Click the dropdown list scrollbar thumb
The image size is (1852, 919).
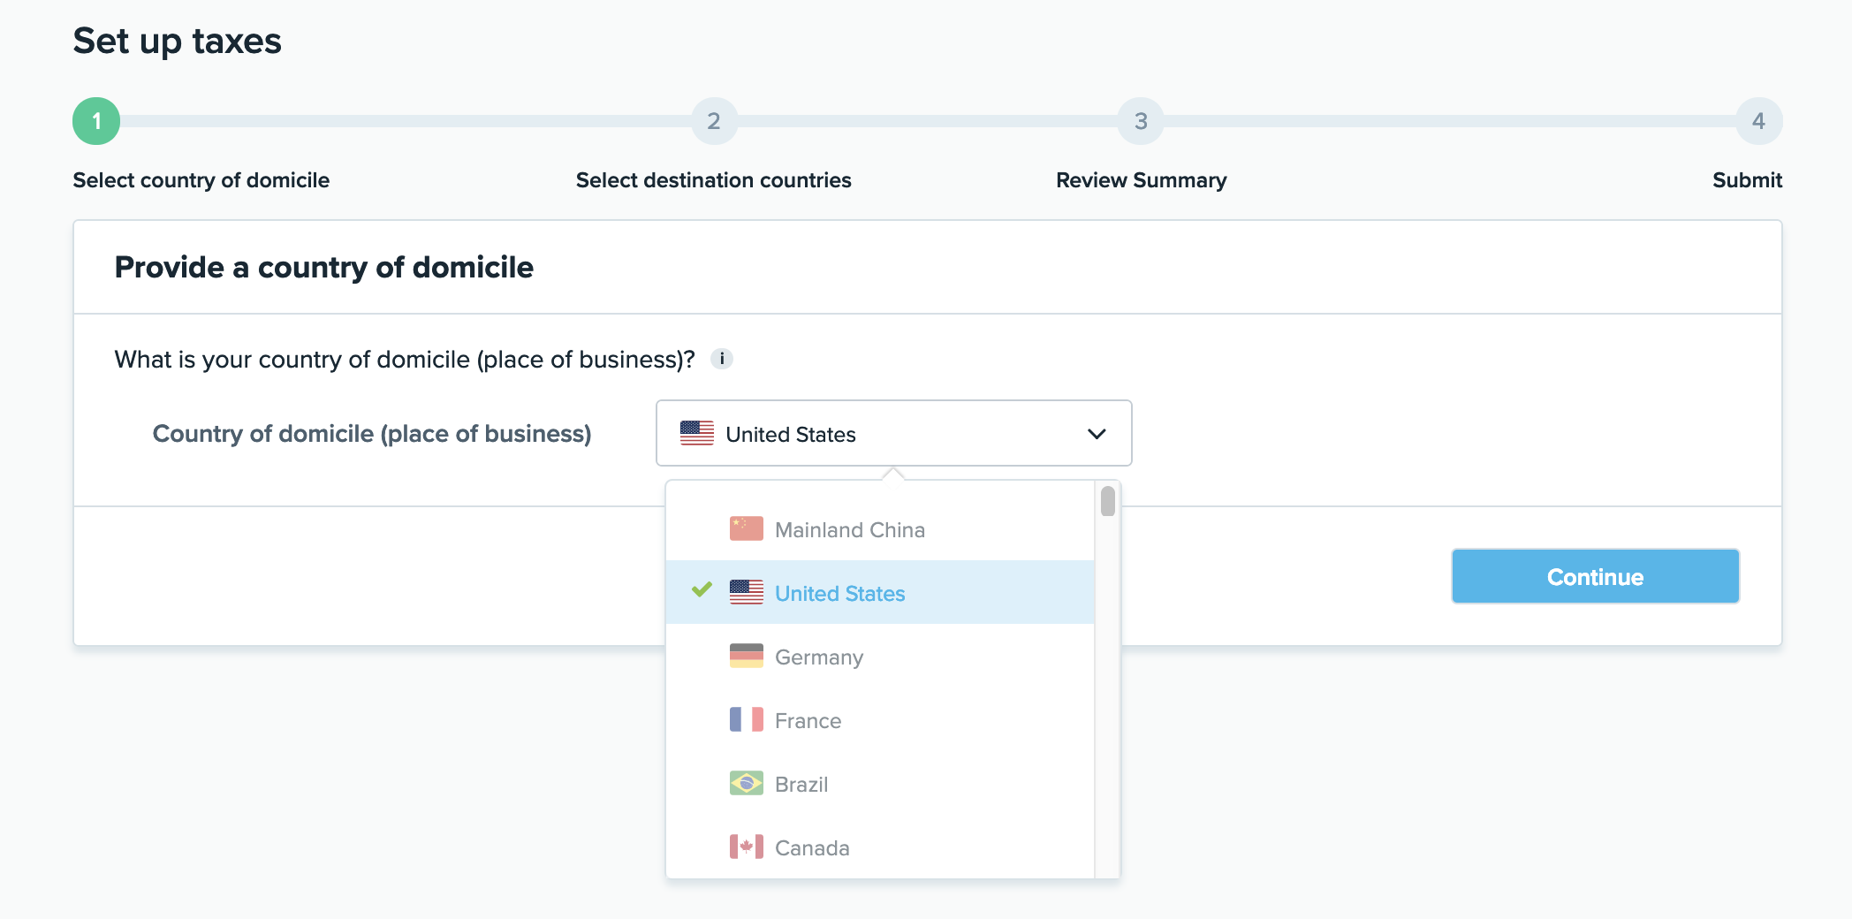(x=1107, y=502)
